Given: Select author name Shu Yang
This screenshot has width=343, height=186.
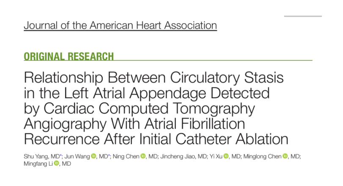Looking at the screenshot, I should click(33, 156).
